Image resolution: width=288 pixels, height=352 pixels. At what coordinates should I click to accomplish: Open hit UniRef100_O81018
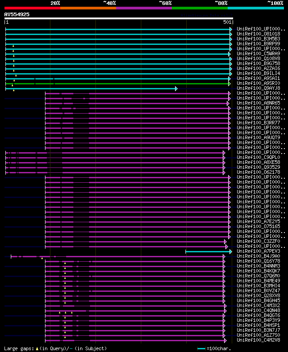[x=258, y=34]
